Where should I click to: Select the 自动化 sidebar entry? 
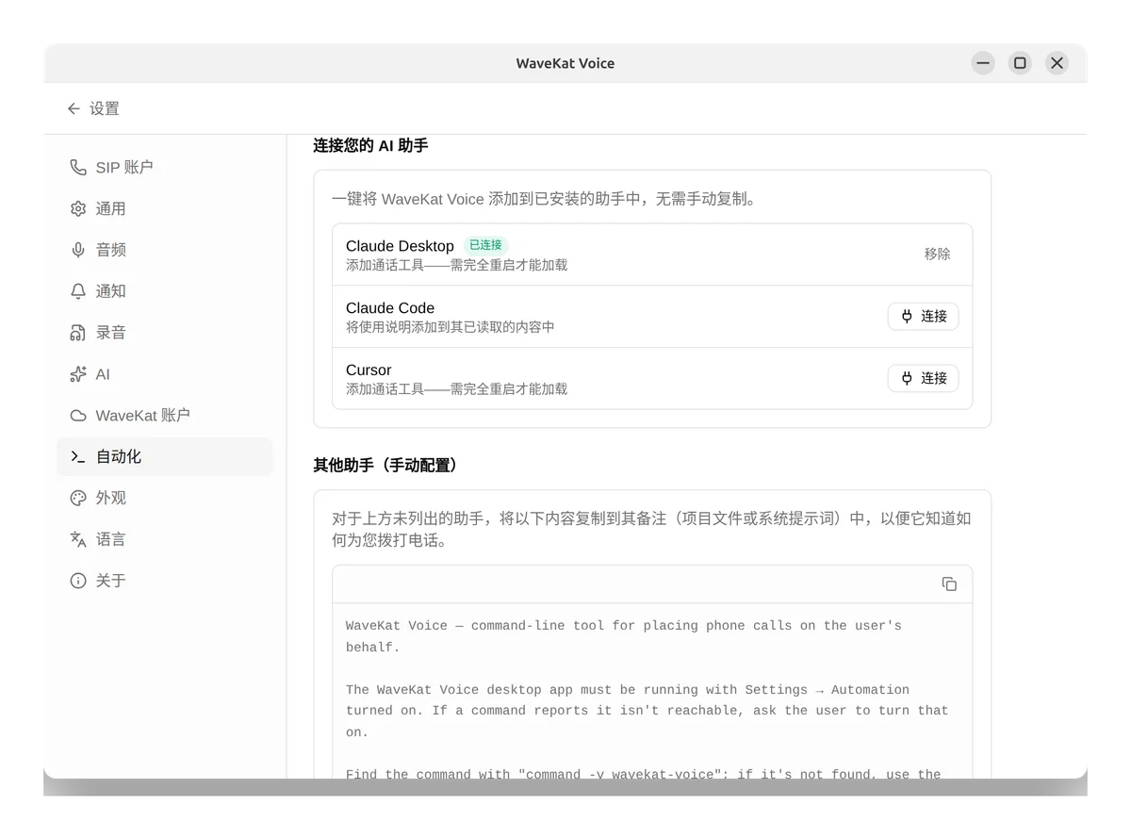[165, 456]
